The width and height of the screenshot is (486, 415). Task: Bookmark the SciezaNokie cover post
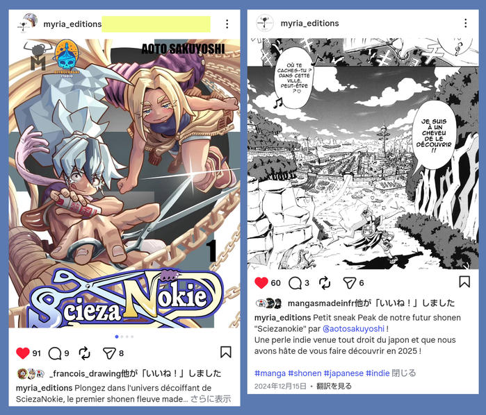tap(226, 352)
